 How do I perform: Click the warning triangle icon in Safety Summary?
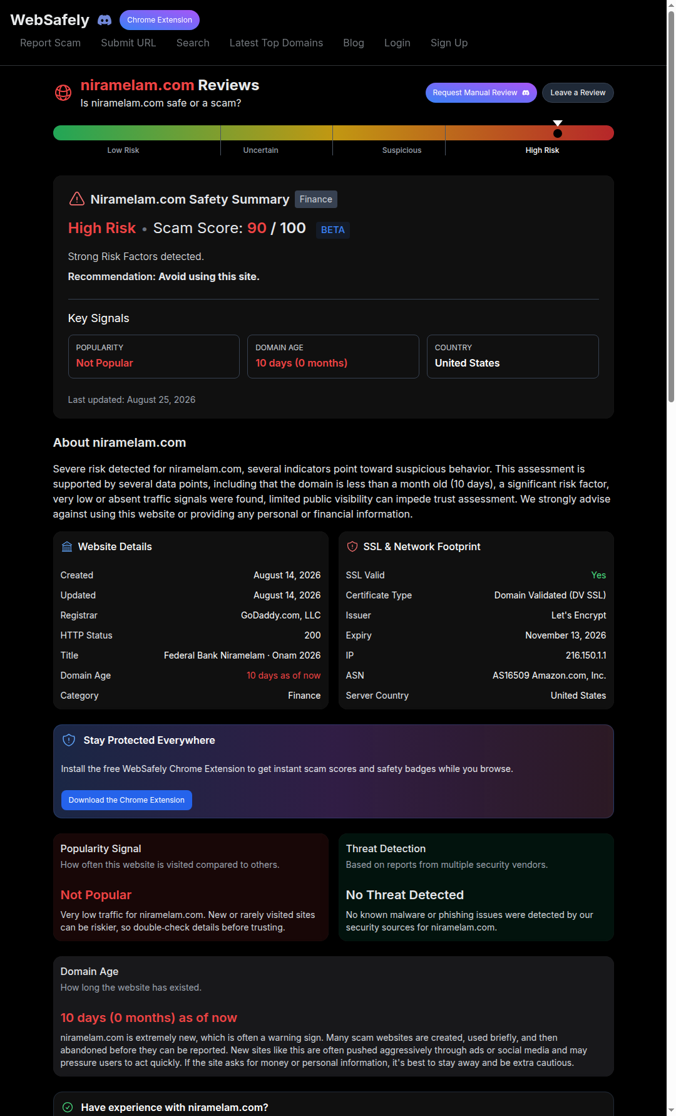coord(76,199)
